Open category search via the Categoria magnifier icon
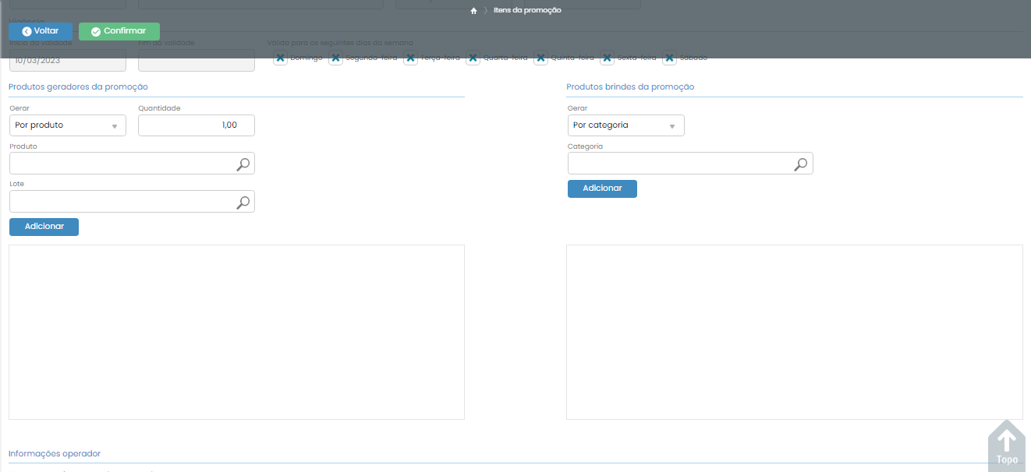The width and height of the screenshot is (1031, 472). [801, 164]
